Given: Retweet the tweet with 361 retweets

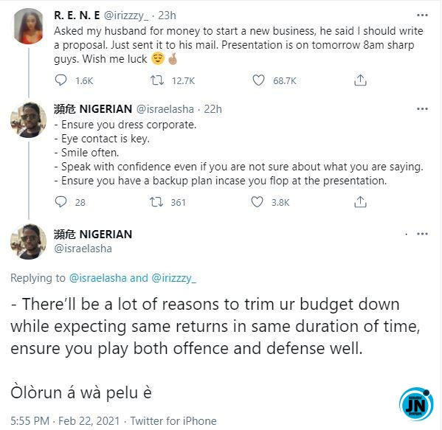Looking at the screenshot, I should click(x=156, y=202).
